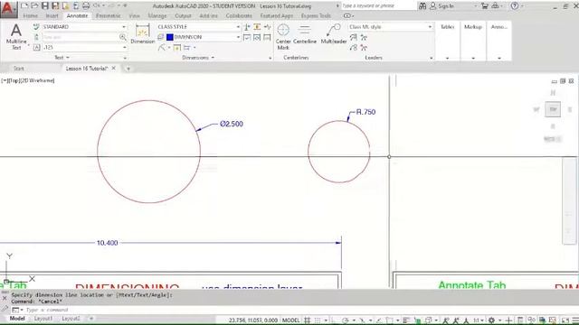The height and width of the screenshot is (325, 579).
Task: Select the Multileader tool
Action: [334, 34]
